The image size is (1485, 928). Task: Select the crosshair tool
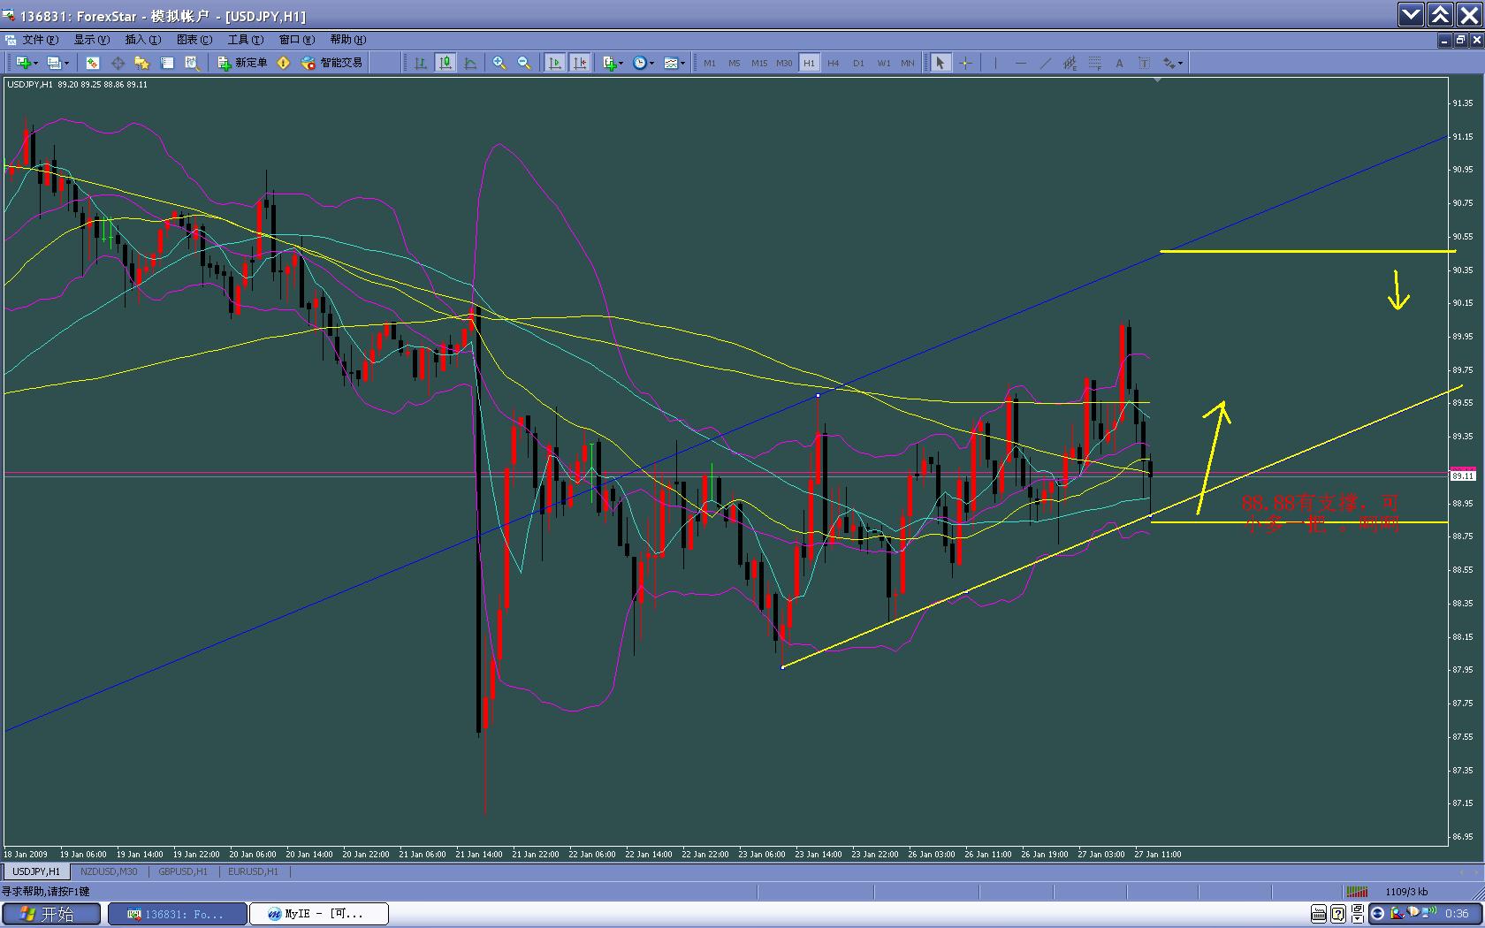tap(965, 63)
